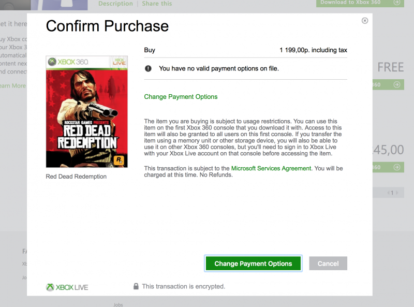Click the Buy label

pos(150,50)
